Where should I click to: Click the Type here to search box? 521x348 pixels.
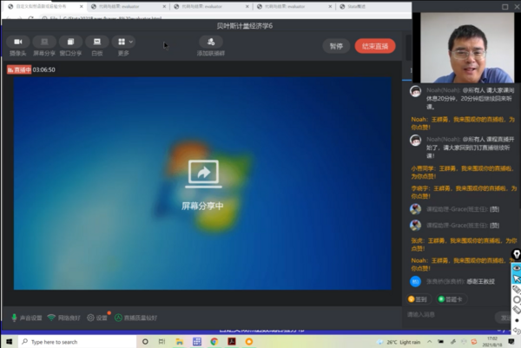coord(77,342)
